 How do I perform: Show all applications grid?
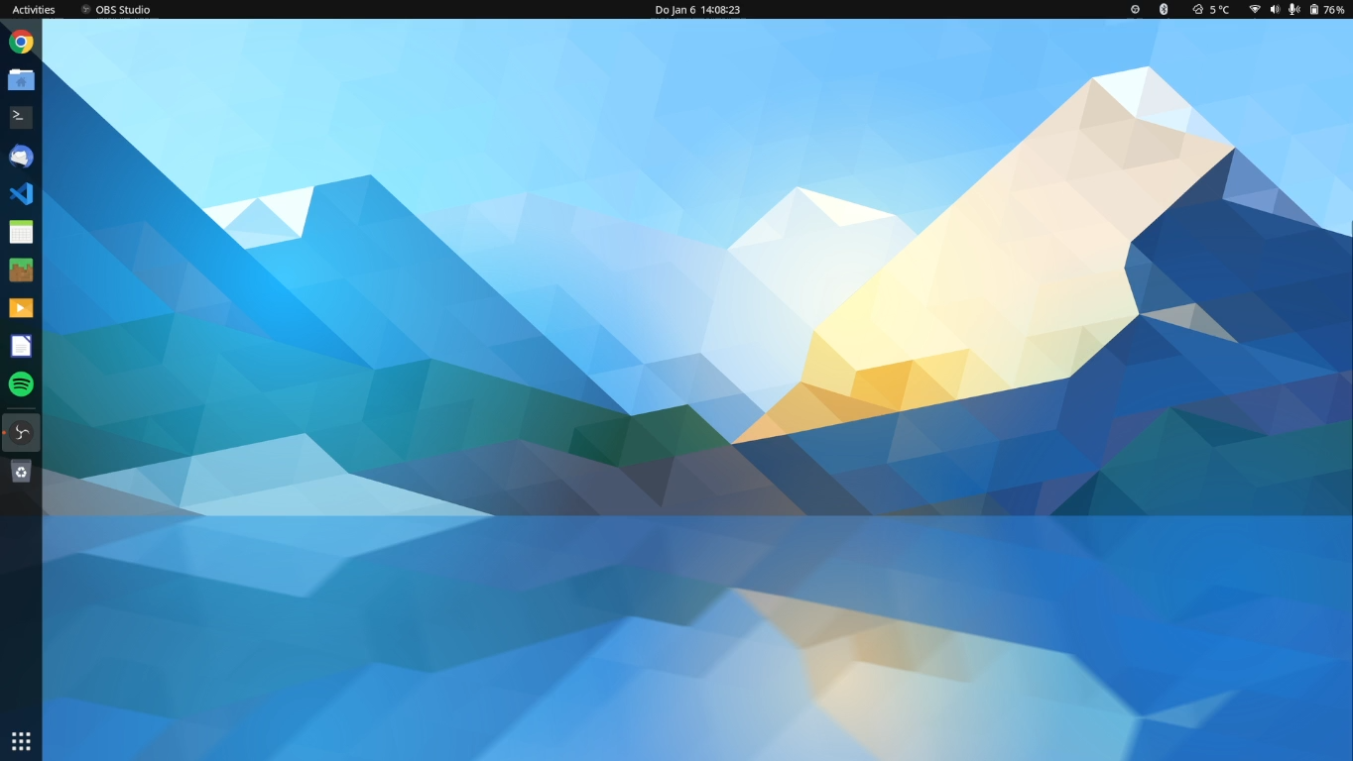pos(21,741)
